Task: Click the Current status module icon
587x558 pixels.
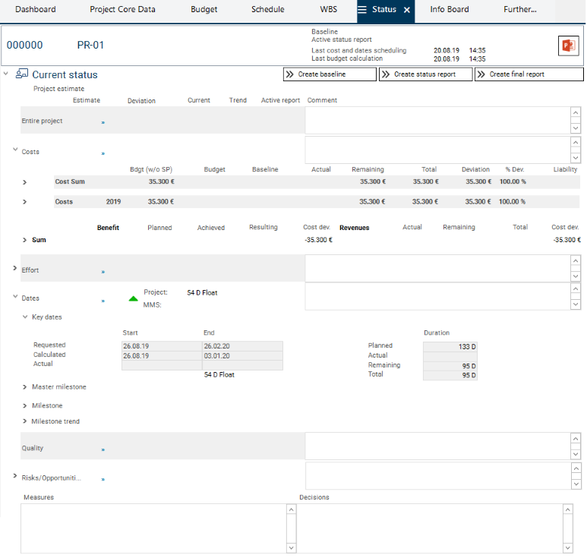Action: (22, 74)
